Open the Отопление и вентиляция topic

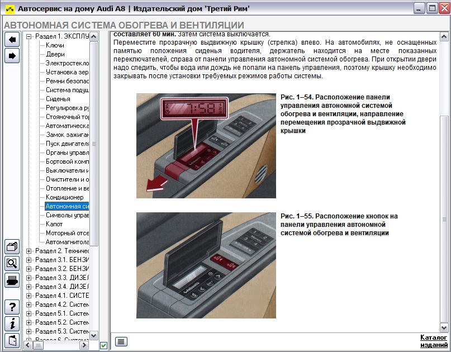[x=67, y=188]
